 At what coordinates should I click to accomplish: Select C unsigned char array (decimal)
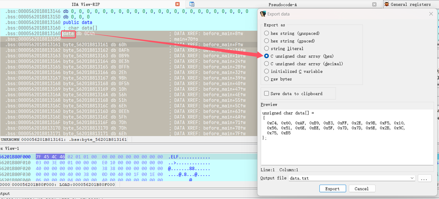tap(266, 64)
